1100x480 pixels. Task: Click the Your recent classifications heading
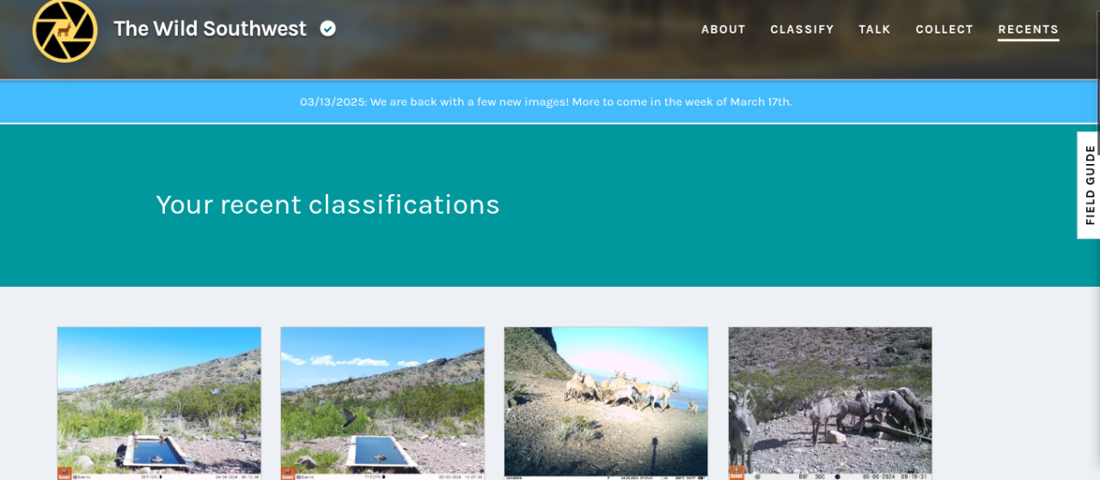(327, 204)
